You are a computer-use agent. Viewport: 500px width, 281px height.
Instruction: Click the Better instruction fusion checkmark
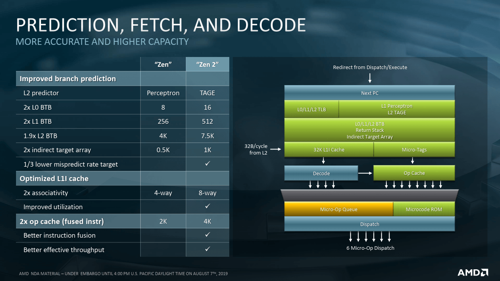207,235
